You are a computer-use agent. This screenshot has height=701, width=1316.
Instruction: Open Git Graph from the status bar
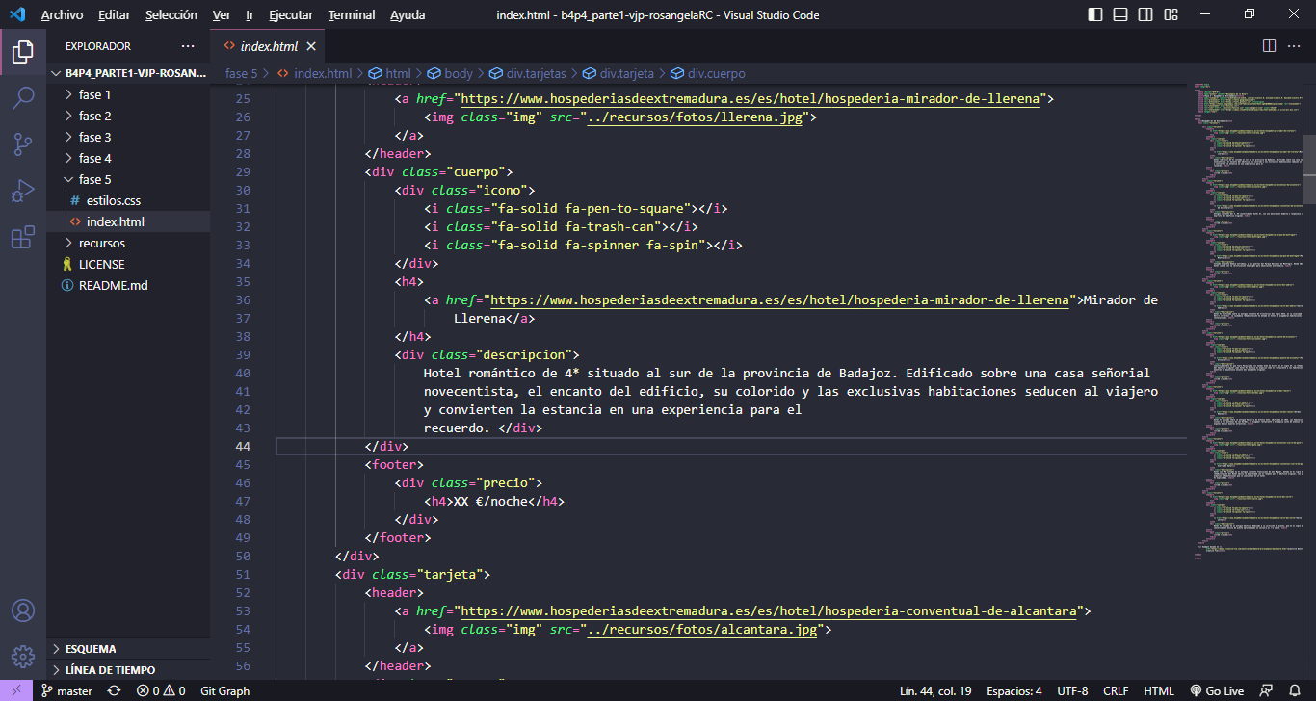click(x=224, y=690)
